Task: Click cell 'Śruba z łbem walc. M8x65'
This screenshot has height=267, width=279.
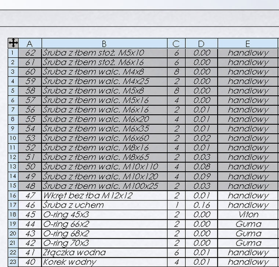Action: click(105, 157)
